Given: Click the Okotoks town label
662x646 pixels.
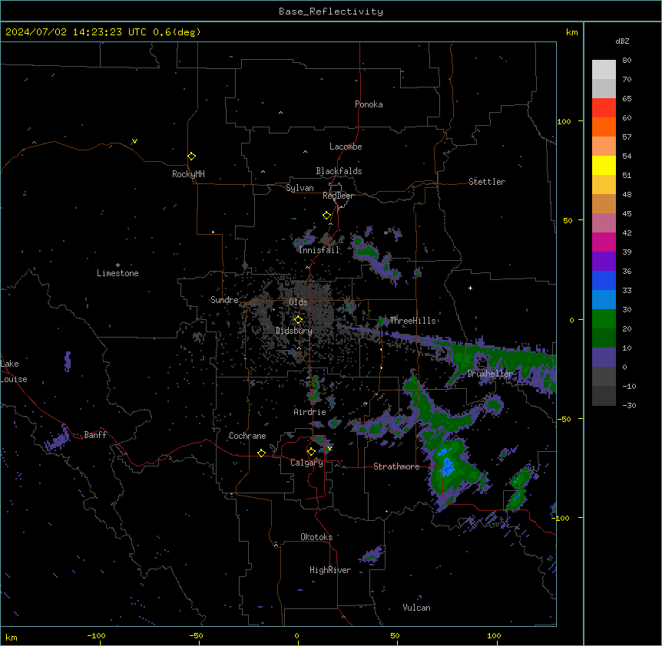Looking at the screenshot, I should click(316, 537).
